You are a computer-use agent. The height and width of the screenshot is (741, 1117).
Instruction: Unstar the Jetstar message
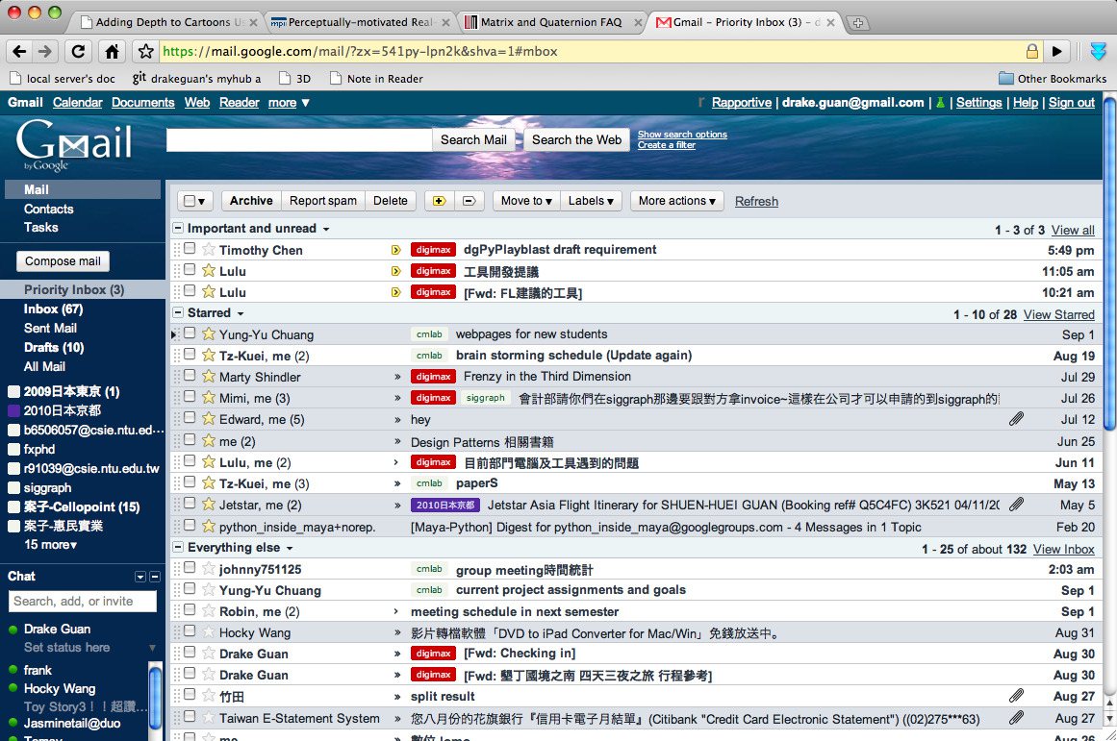click(x=209, y=504)
